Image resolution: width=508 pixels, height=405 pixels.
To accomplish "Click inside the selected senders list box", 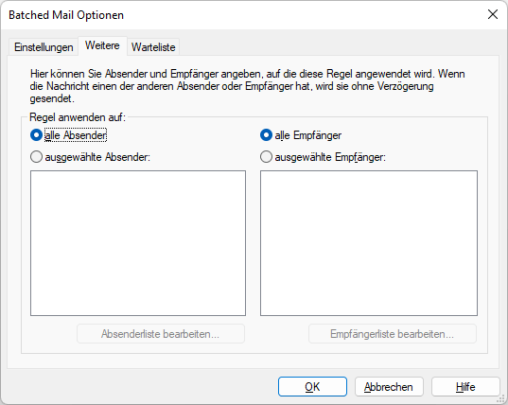I will tap(138, 243).
